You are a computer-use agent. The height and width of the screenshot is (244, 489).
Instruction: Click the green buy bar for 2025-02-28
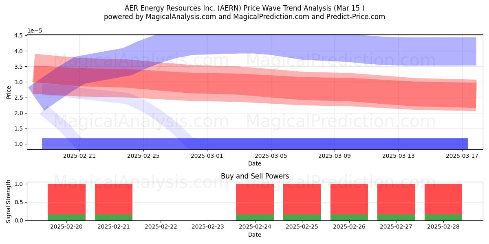coord(443,217)
